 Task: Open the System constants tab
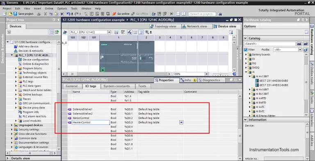pos(116,86)
